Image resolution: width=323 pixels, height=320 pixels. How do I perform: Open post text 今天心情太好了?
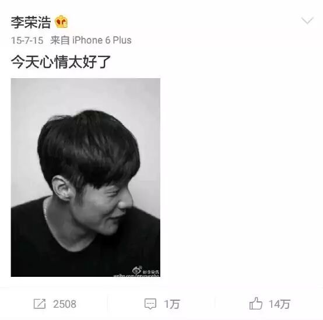(61, 62)
